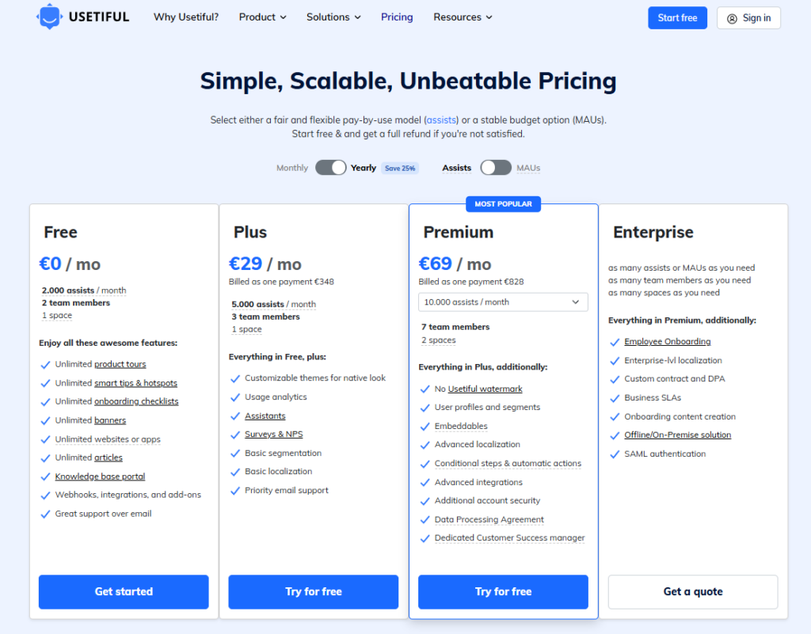Open the Pricing page tab
Viewport: 811px width, 634px height.
point(397,17)
